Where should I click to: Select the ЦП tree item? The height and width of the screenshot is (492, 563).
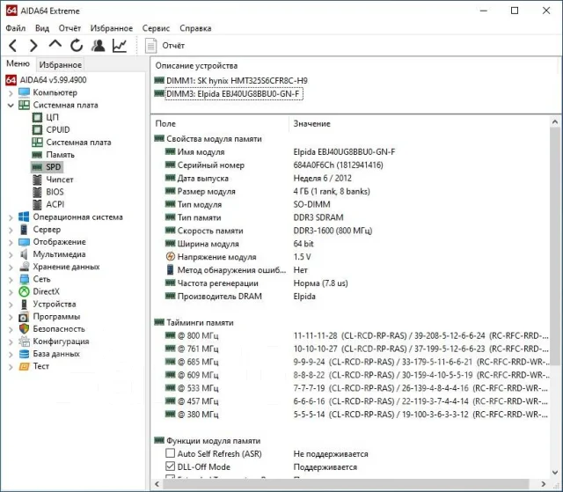tap(52, 117)
